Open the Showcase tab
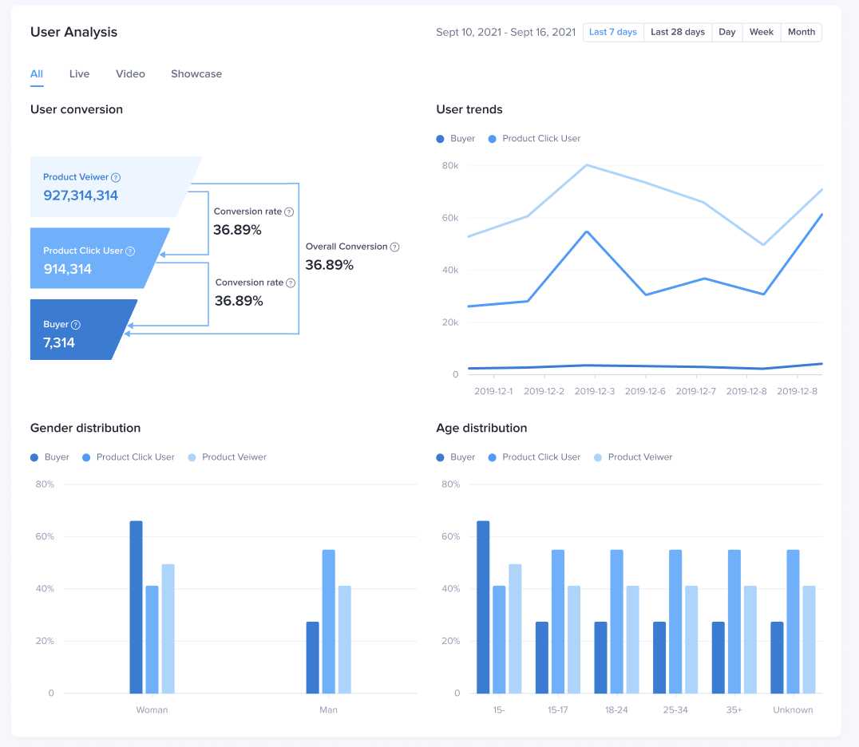 (196, 74)
